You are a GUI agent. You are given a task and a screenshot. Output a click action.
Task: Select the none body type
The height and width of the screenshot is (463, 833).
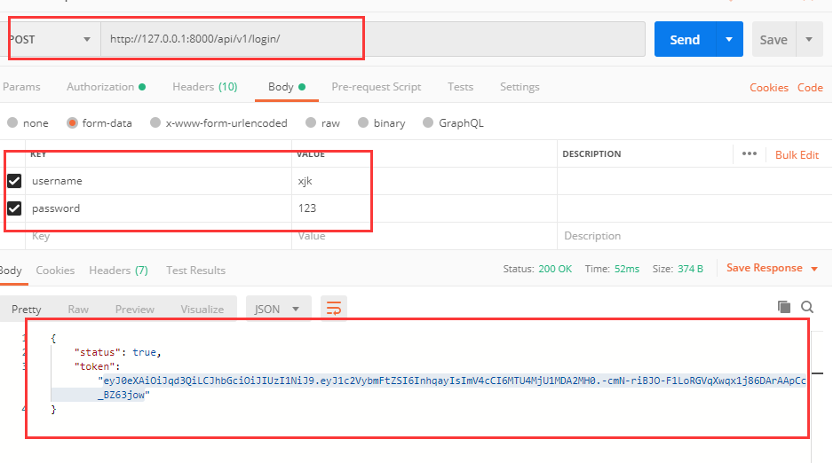click(12, 122)
